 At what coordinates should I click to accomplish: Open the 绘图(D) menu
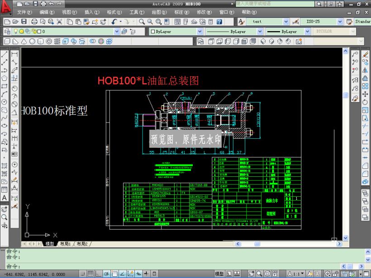pos(159,12)
